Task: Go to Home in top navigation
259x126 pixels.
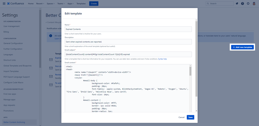Action: [x=31, y=4]
